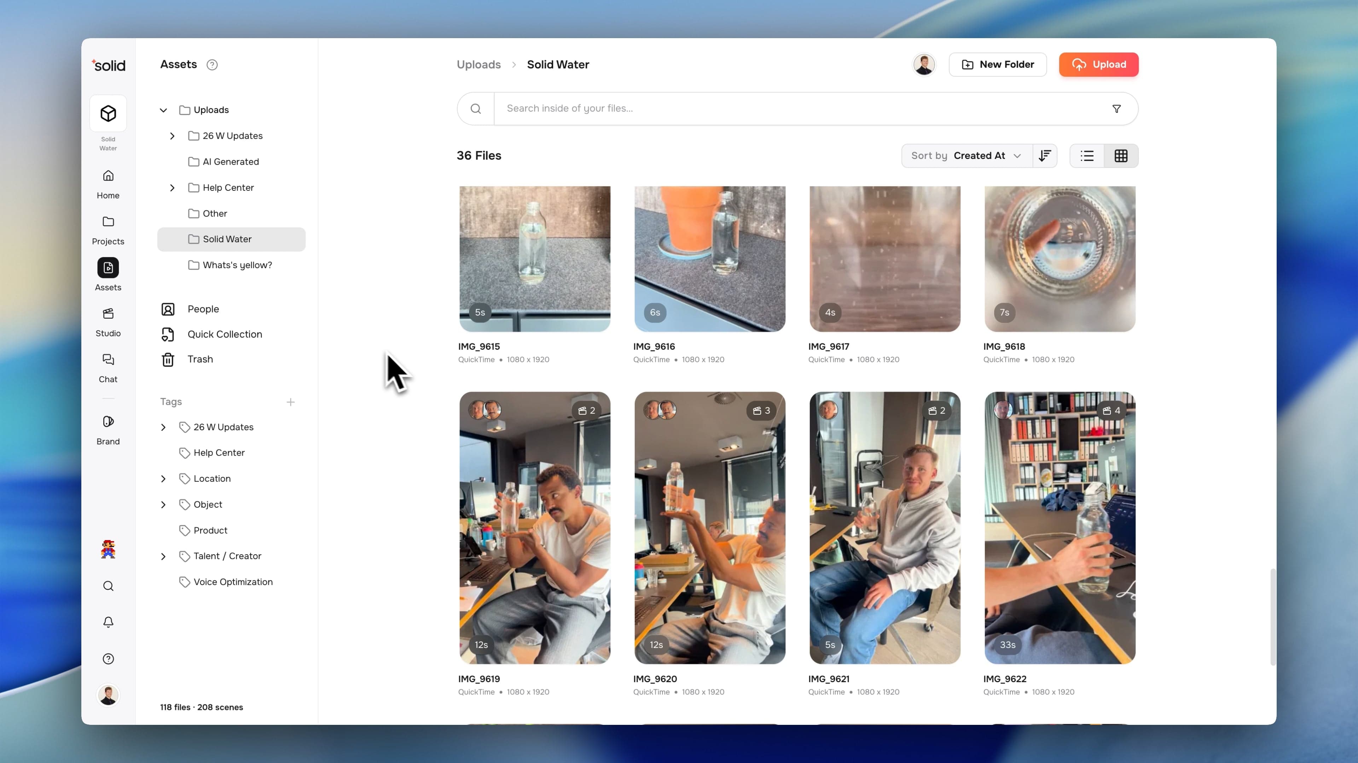The height and width of the screenshot is (763, 1358).
Task: Open Projects in the left sidebar
Action: [x=108, y=230]
